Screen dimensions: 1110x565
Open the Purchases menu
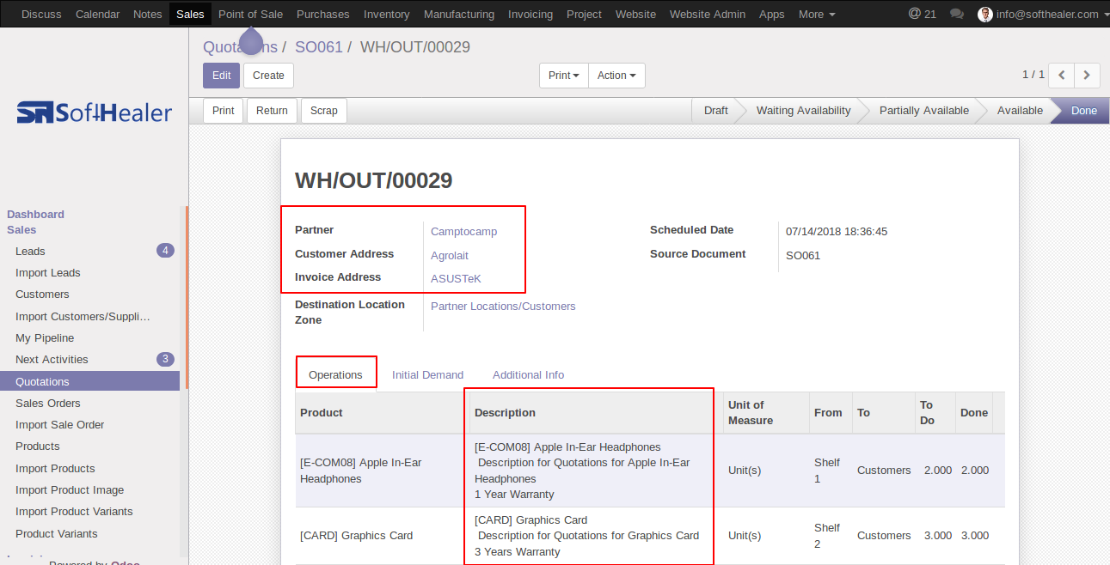[x=323, y=14]
